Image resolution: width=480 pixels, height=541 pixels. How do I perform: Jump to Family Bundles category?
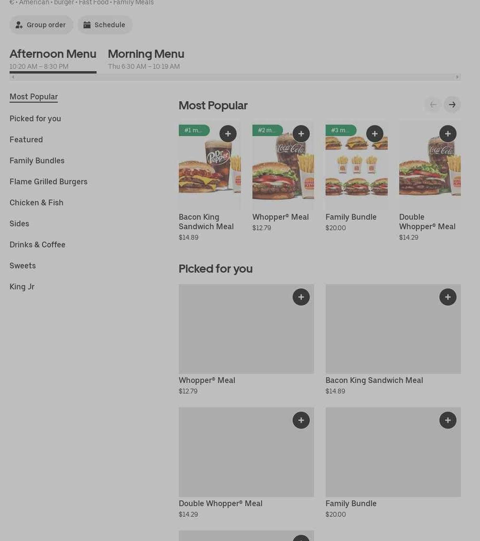tap(37, 160)
